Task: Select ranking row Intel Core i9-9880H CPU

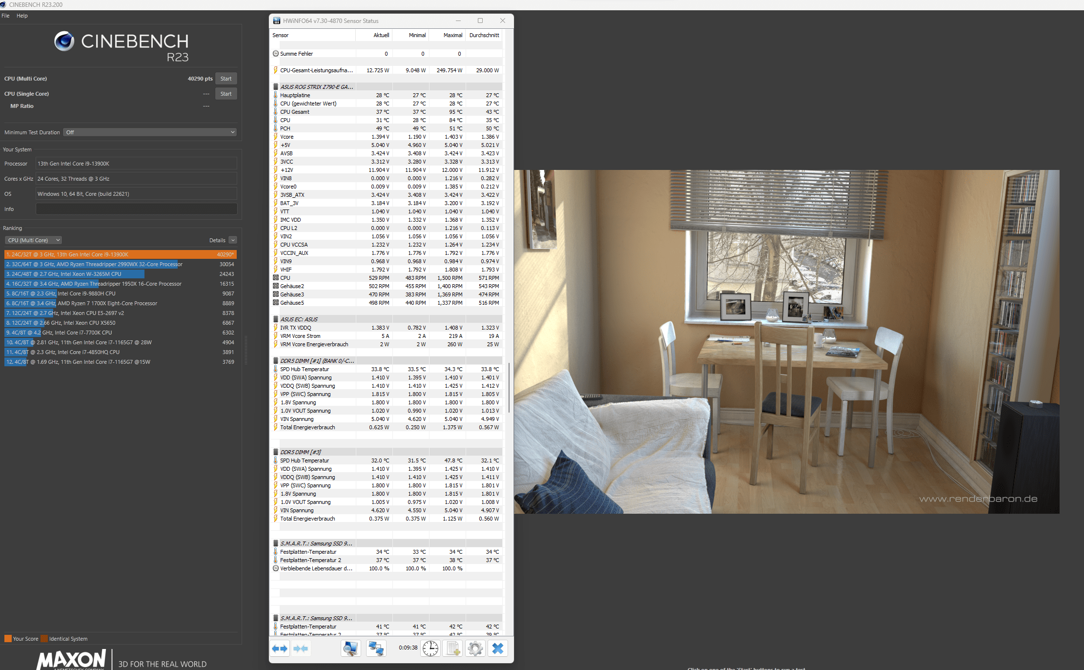Action: tap(121, 293)
